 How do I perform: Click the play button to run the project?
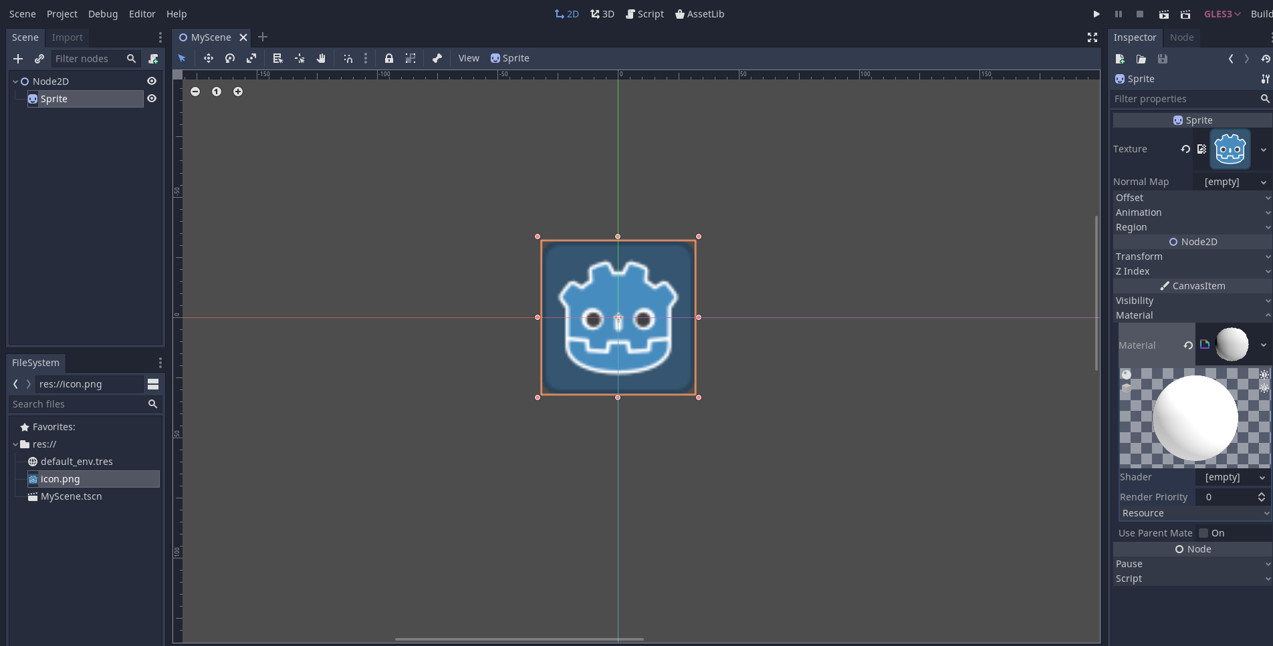[1096, 13]
